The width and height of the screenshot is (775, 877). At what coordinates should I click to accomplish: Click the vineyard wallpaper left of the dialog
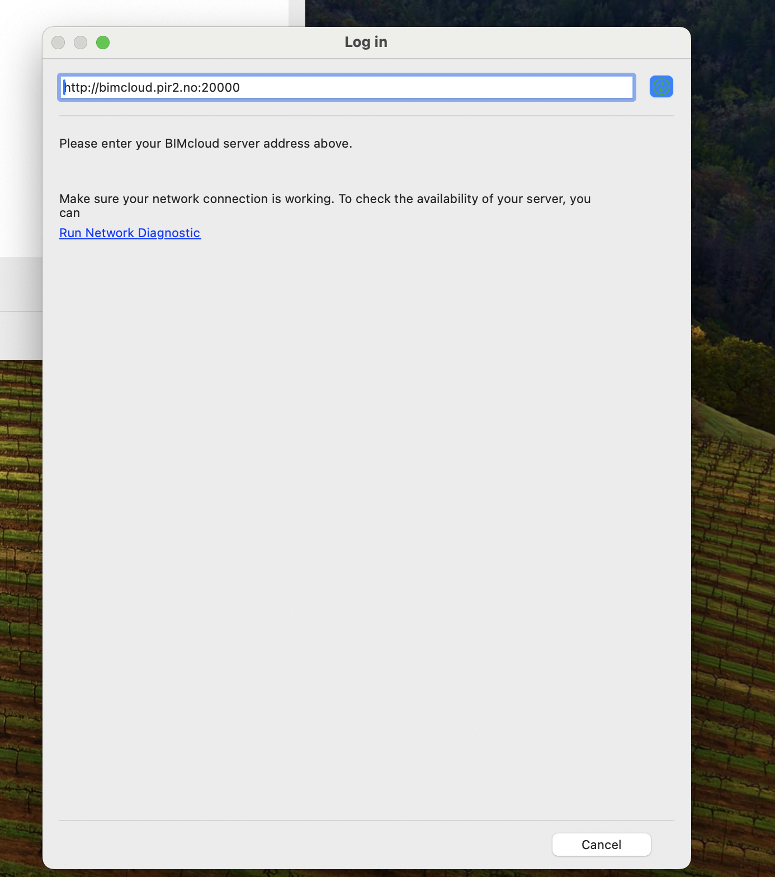(x=20, y=559)
